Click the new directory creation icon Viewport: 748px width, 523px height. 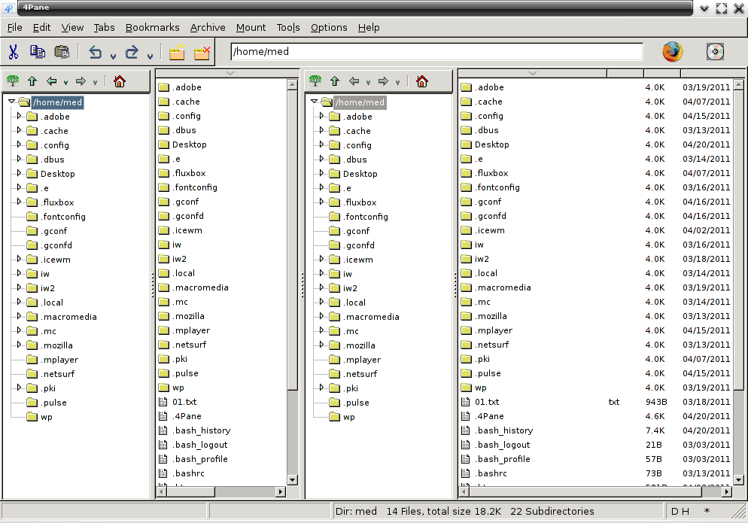pos(178,51)
